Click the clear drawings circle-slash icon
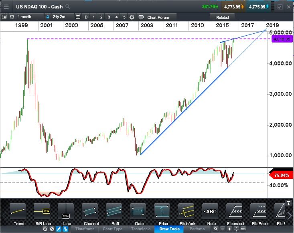 pyautogui.click(x=52, y=229)
